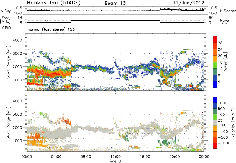Click the power panel Slant Range axis label

(8, 62)
